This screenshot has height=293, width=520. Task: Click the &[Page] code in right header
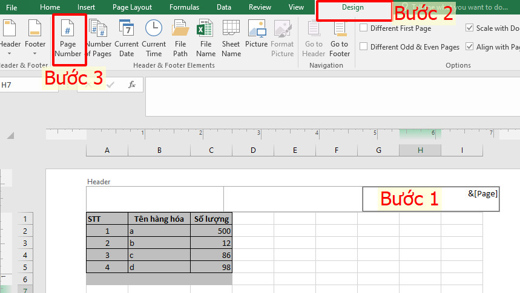(483, 194)
